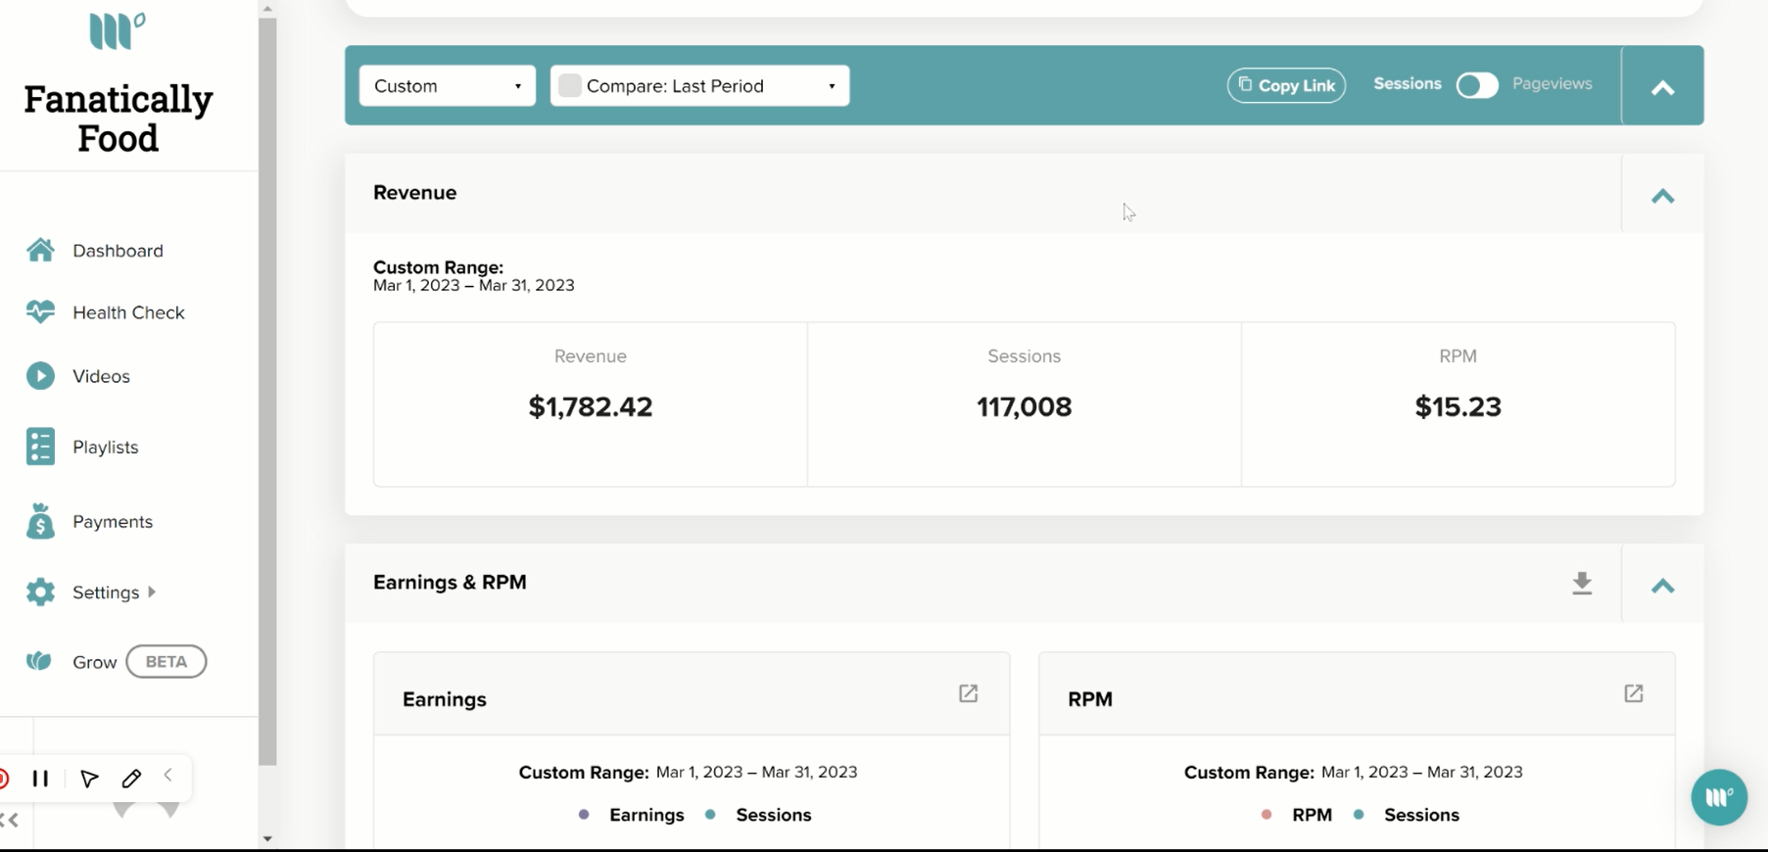Image resolution: width=1768 pixels, height=852 pixels.
Task: Enable the Compare checkbox
Action: click(x=570, y=85)
